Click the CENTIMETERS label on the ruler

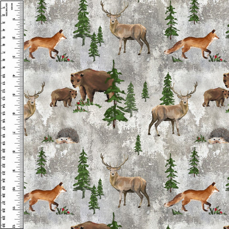point(7,10)
